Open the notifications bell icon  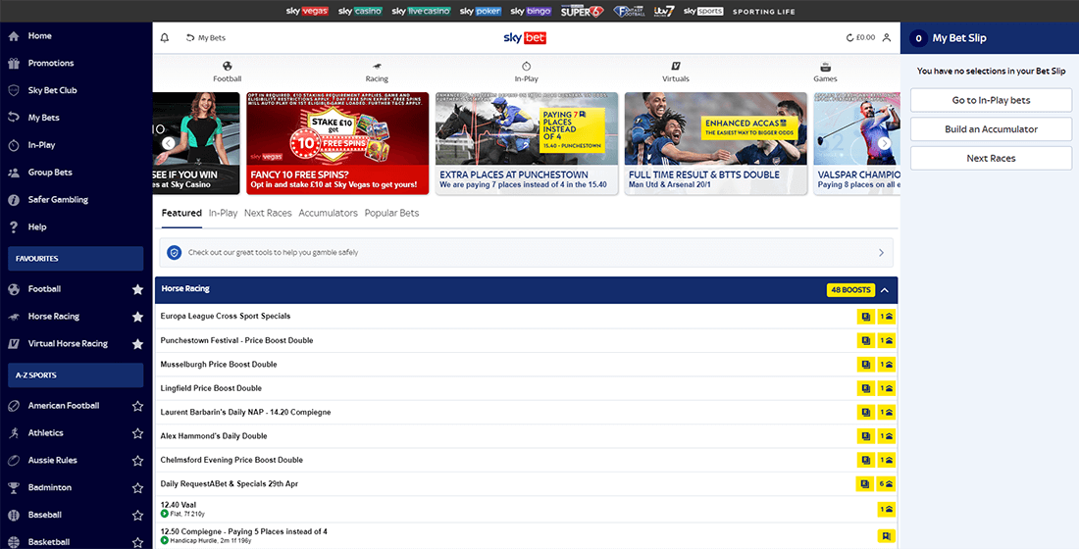165,38
